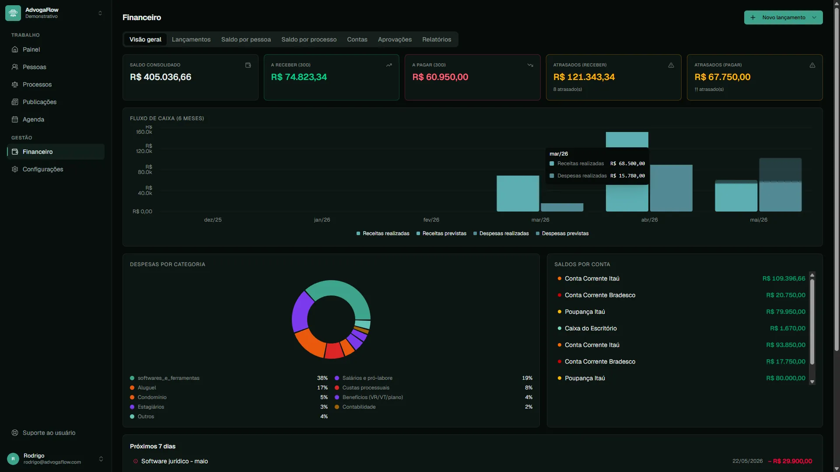This screenshot has width=840, height=472.
Task: Click warning icon on Atrasados (Receber) card
Action: point(671,65)
